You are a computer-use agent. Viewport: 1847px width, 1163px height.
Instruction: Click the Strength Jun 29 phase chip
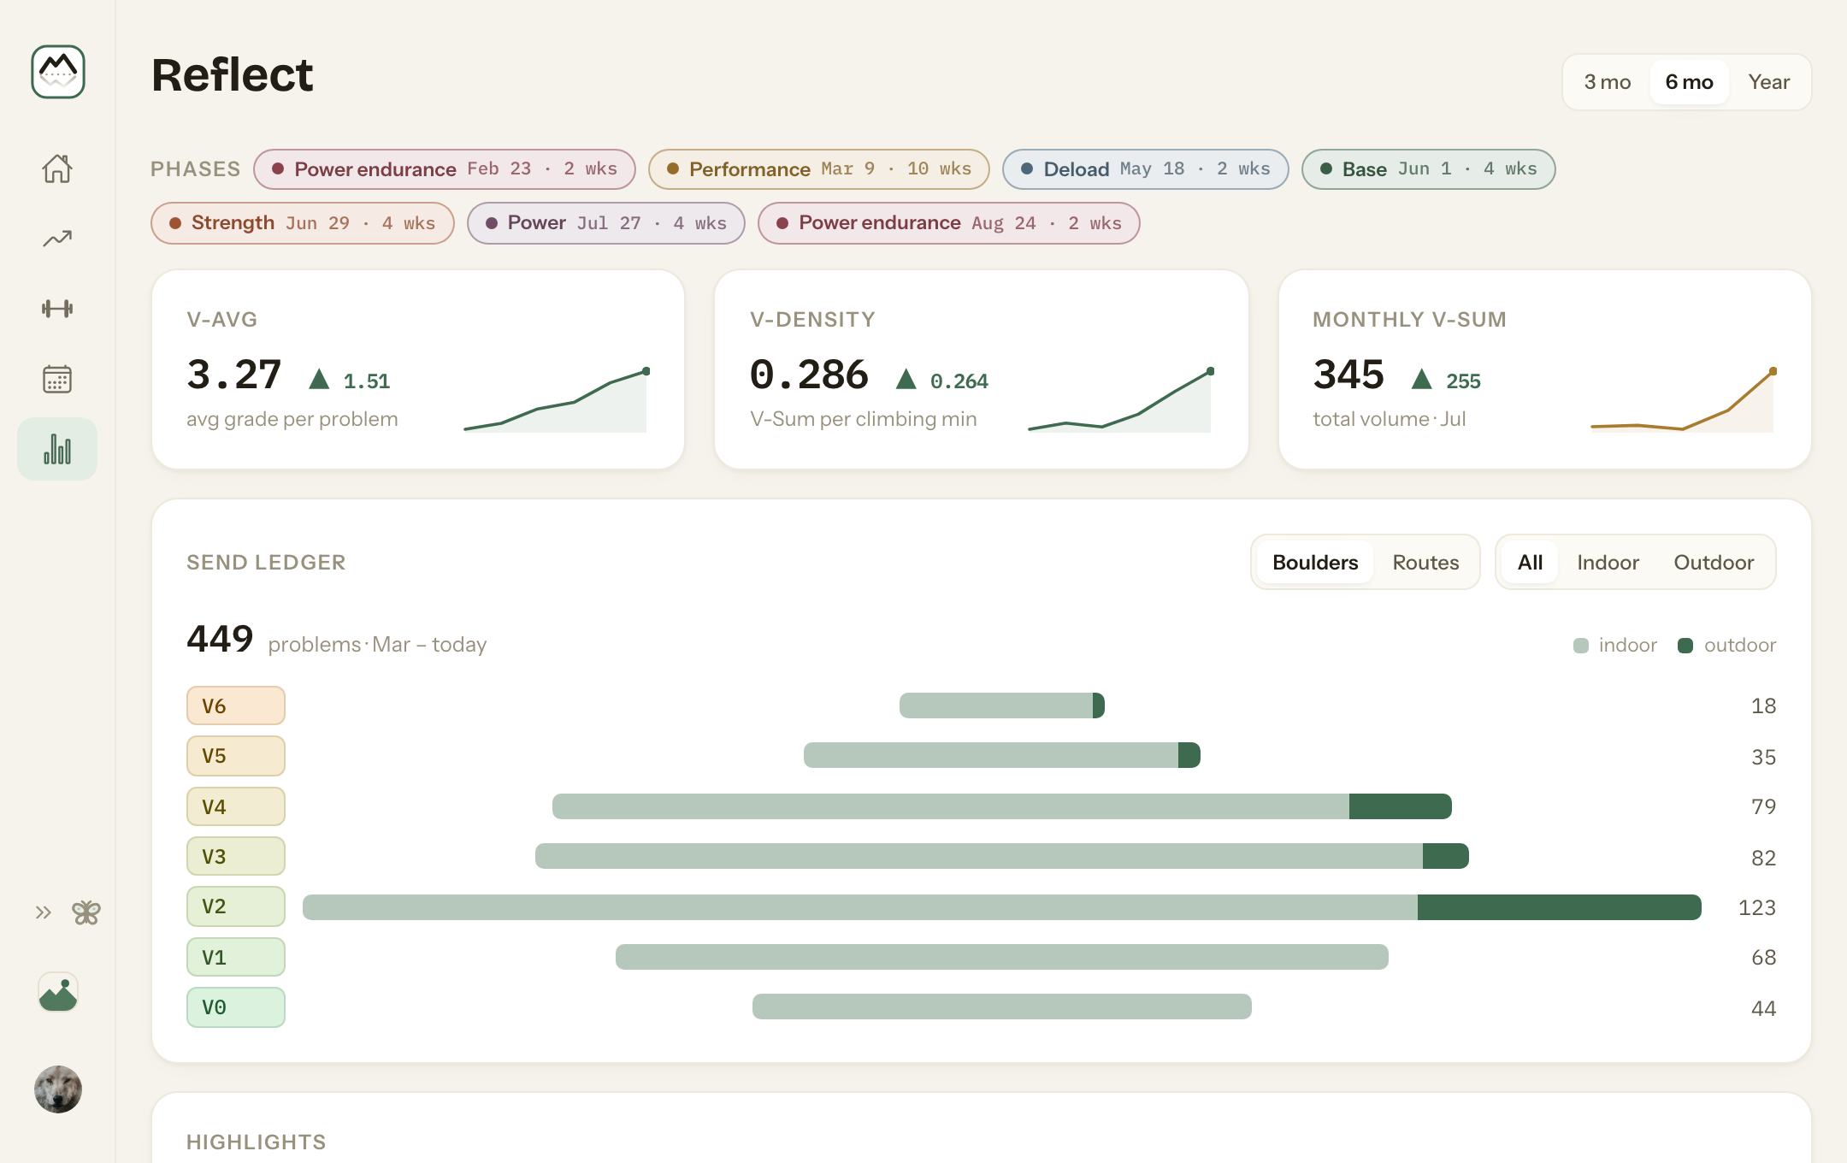coord(303,223)
